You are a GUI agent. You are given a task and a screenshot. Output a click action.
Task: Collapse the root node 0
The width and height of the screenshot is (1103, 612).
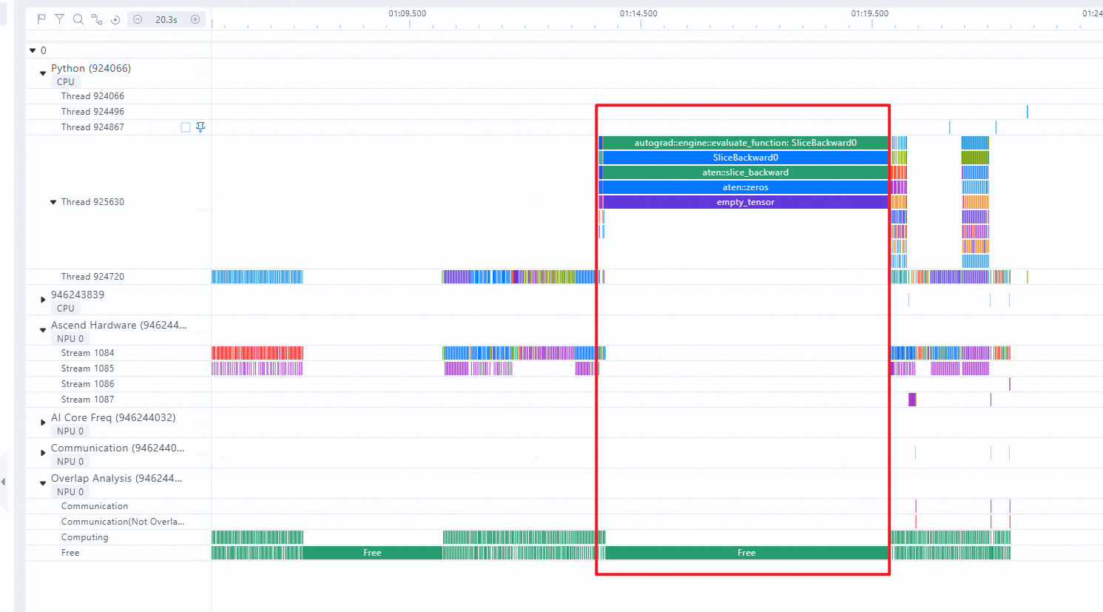33,50
